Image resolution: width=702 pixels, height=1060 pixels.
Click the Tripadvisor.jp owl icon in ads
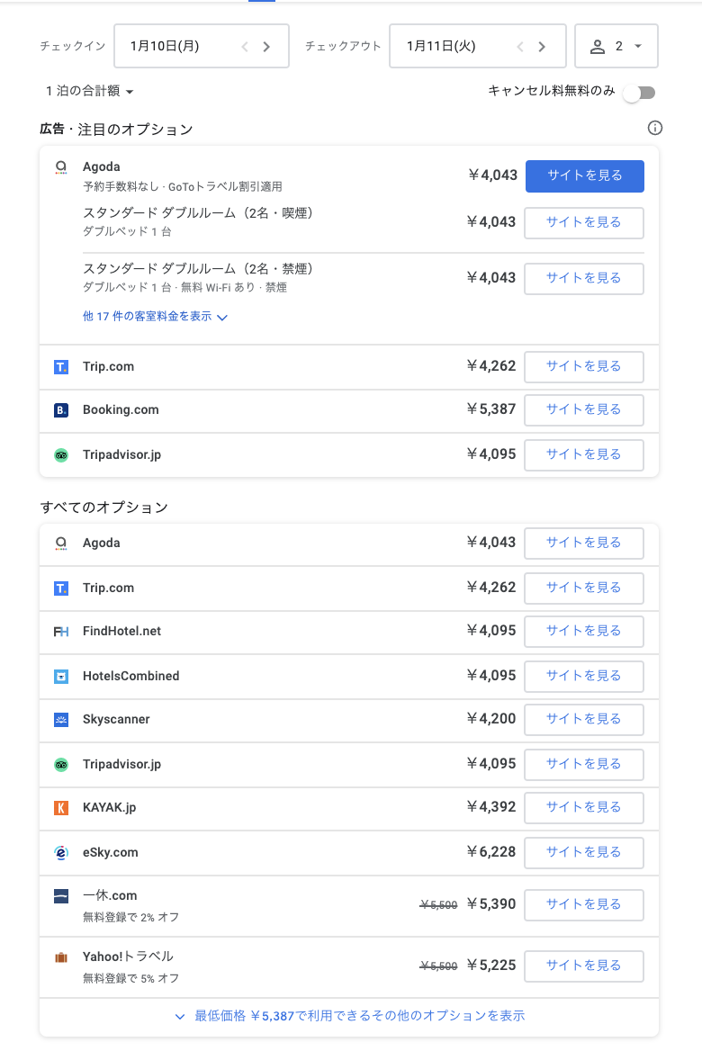click(x=61, y=455)
